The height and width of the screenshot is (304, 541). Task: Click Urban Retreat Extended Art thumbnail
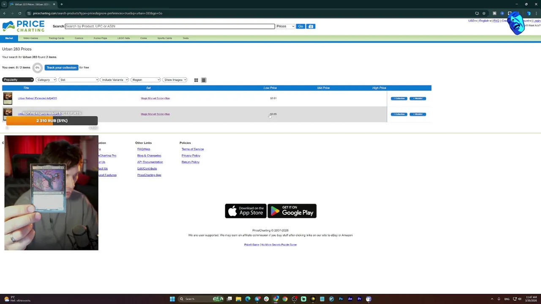point(8,98)
